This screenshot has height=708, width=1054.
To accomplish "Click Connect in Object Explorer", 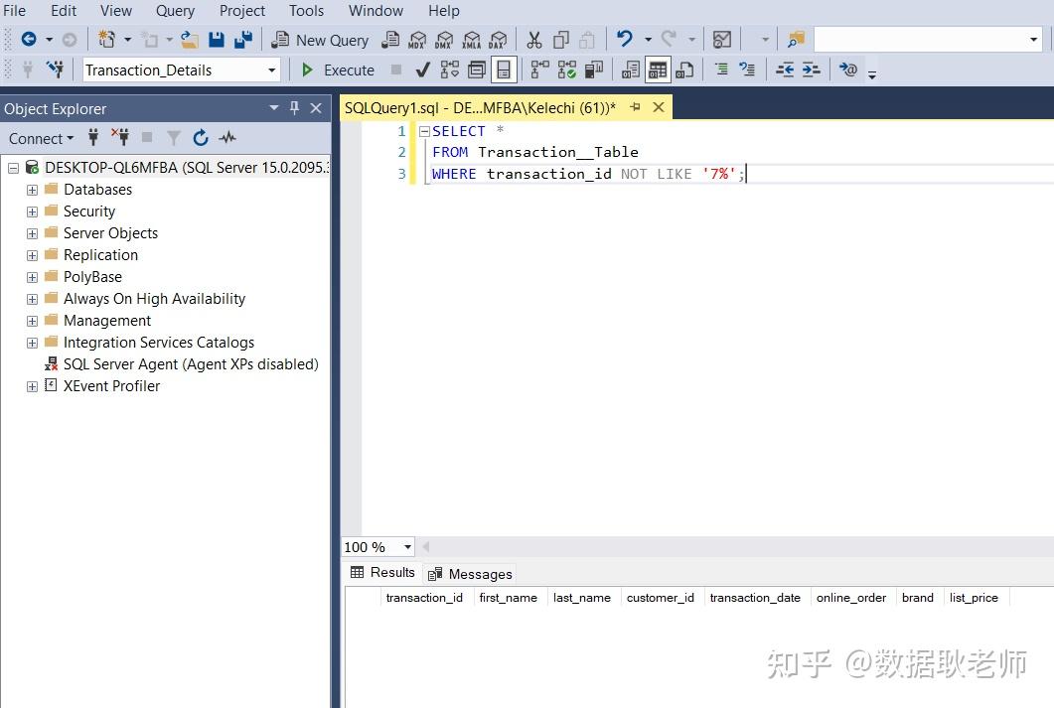I will pos(35,138).
